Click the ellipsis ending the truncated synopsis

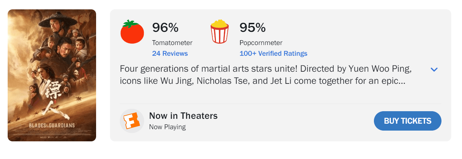click(401, 82)
